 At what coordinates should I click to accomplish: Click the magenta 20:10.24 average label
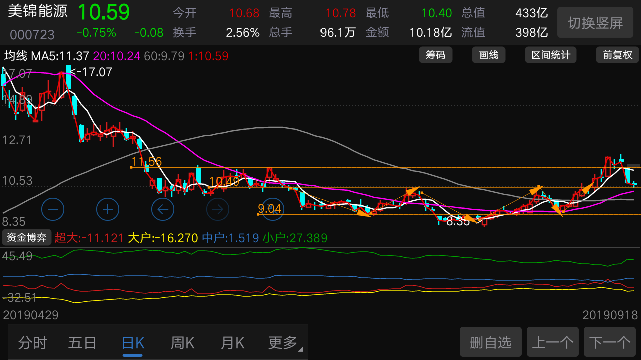[x=117, y=56]
